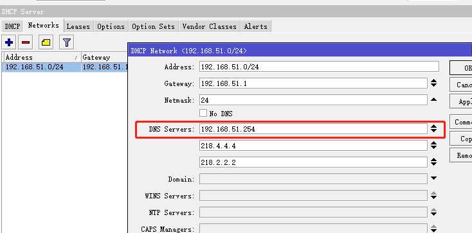
Task: Switch to the DHCP tab
Action: [x=13, y=26]
